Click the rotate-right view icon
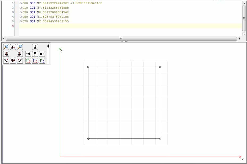 point(20,54)
